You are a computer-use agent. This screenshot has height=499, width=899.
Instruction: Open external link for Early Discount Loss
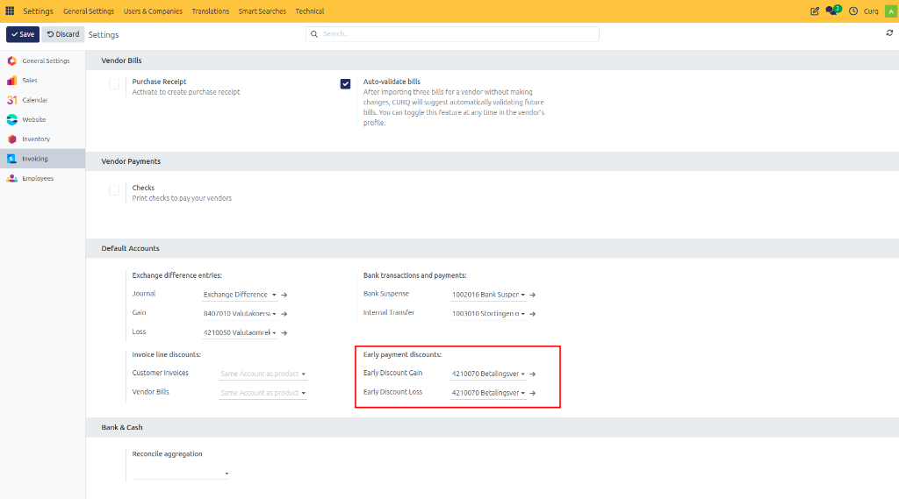(532, 393)
